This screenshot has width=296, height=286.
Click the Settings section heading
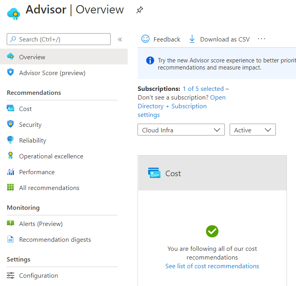(x=19, y=260)
